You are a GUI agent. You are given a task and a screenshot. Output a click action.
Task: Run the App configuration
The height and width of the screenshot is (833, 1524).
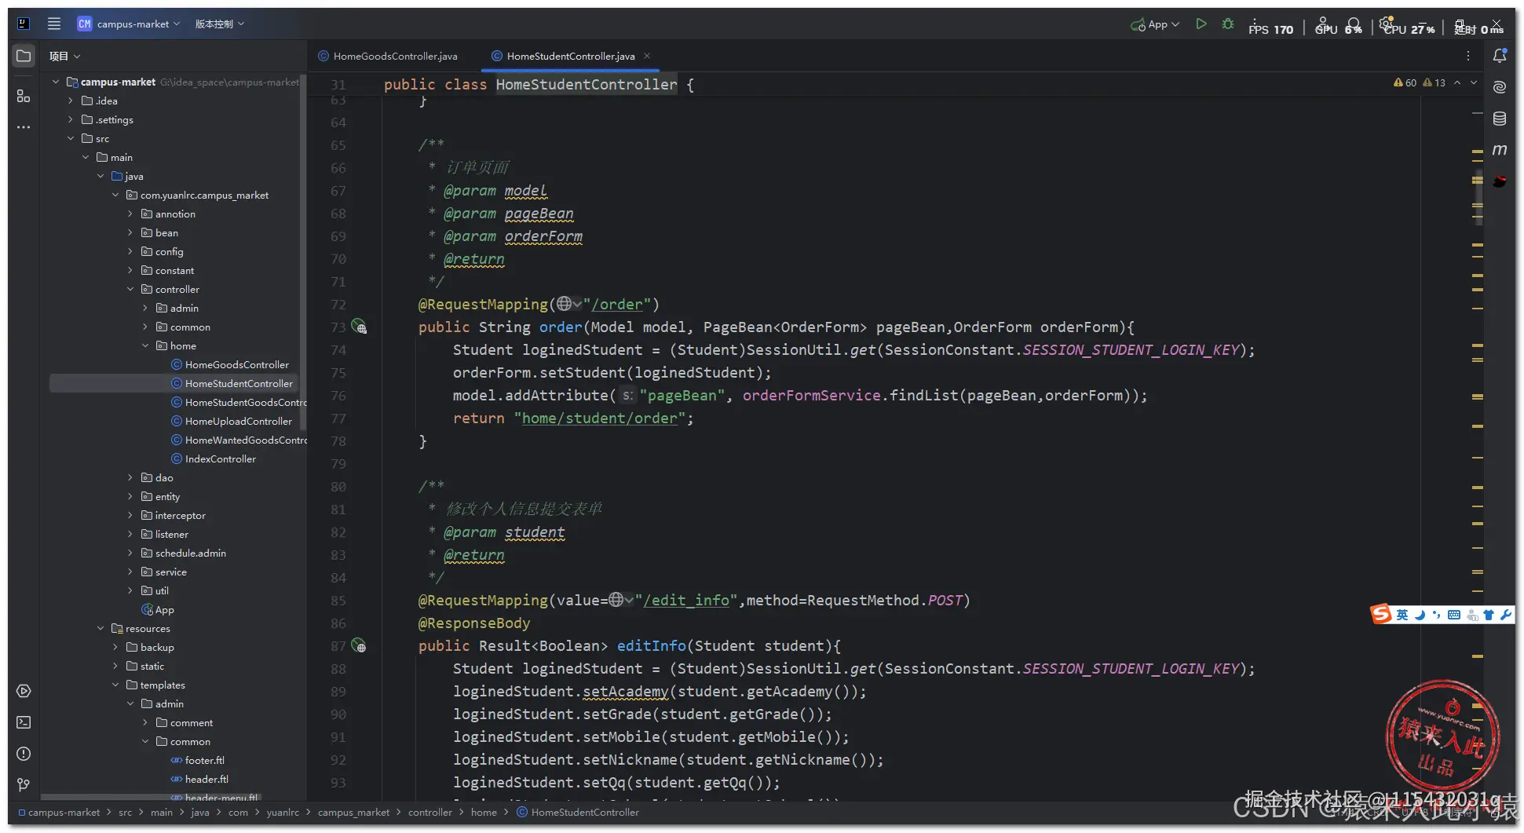point(1201,24)
